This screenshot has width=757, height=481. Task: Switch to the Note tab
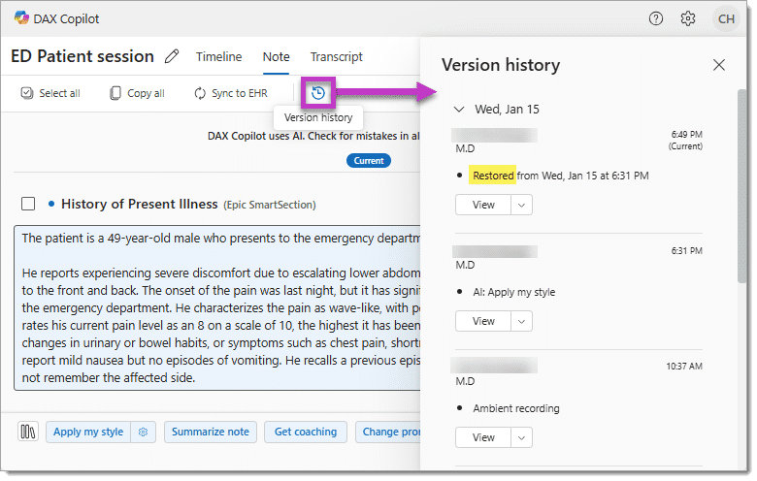coord(277,57)
